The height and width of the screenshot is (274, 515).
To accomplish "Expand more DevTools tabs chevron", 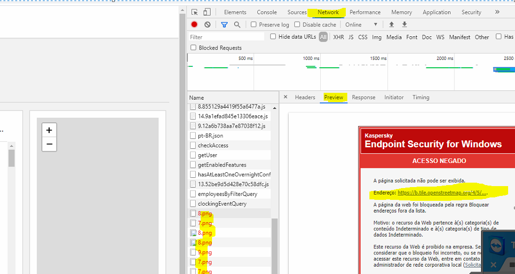I will coord(497,12).
